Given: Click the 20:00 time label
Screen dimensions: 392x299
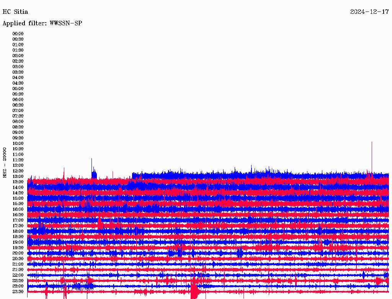Looking at the screenshot, I should tap(18, 253).
